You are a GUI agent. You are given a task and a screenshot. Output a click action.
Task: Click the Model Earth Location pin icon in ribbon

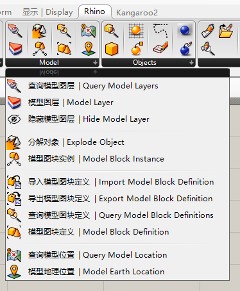89,49
